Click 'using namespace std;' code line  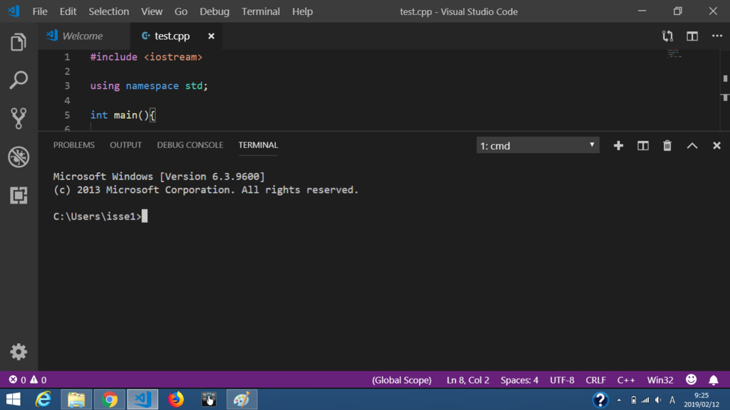coord(149,85)
